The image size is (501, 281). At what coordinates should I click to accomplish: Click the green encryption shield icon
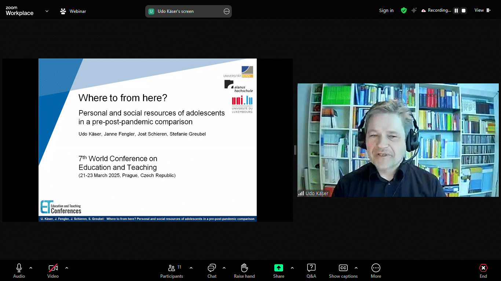404,11
